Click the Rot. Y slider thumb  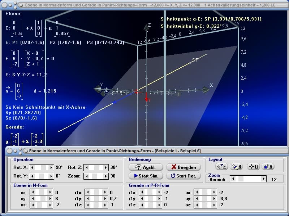pos(42,176)
